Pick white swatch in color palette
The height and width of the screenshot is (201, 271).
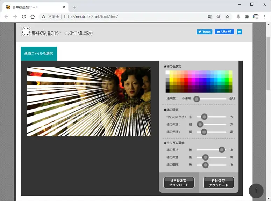[167, 73]
